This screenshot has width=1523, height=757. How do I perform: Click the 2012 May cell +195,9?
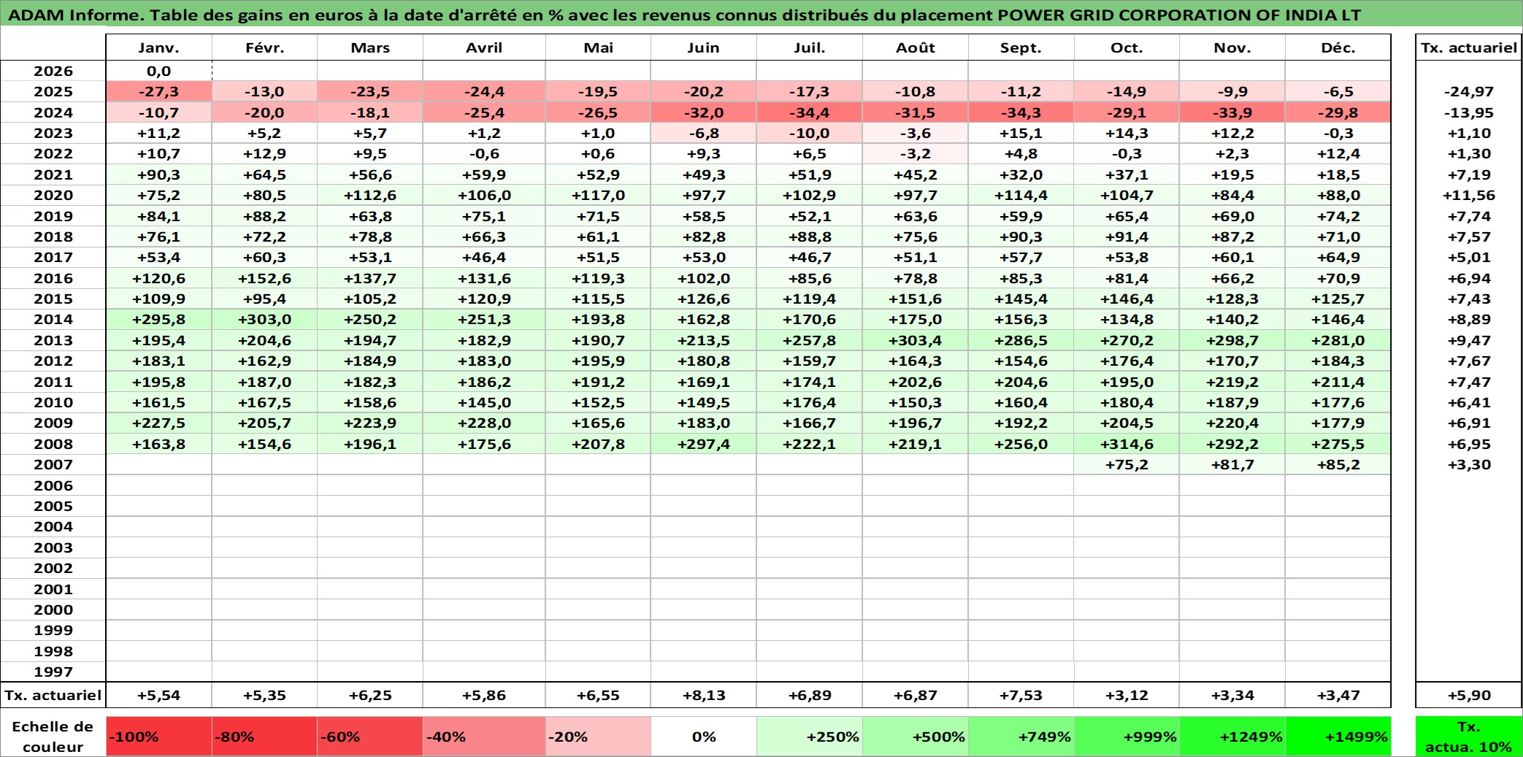599,361
